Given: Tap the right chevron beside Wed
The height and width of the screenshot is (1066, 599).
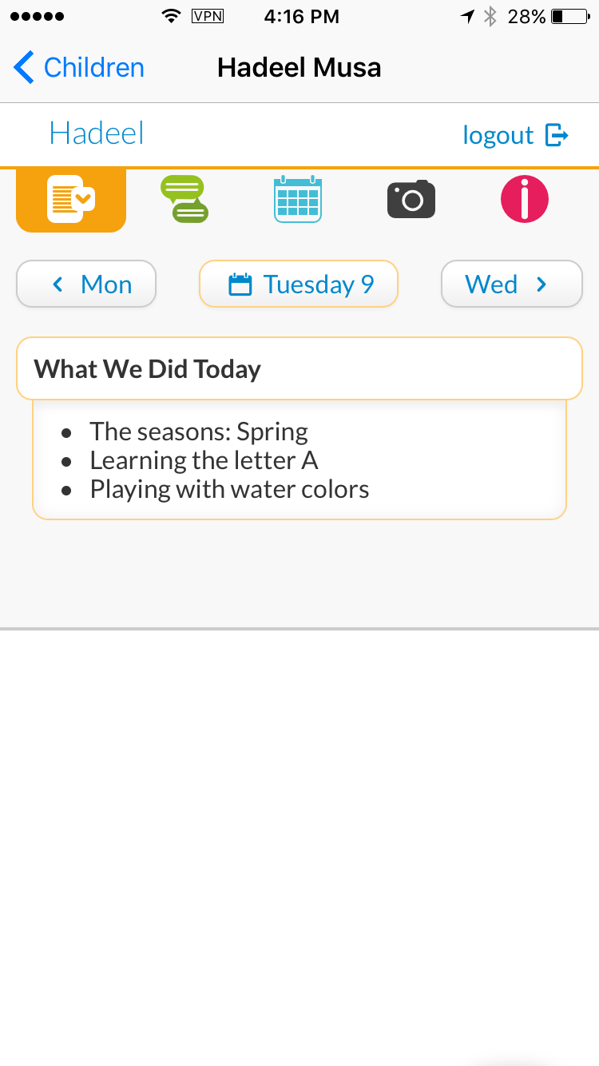Looking at the screenshot, I should 541,284.
